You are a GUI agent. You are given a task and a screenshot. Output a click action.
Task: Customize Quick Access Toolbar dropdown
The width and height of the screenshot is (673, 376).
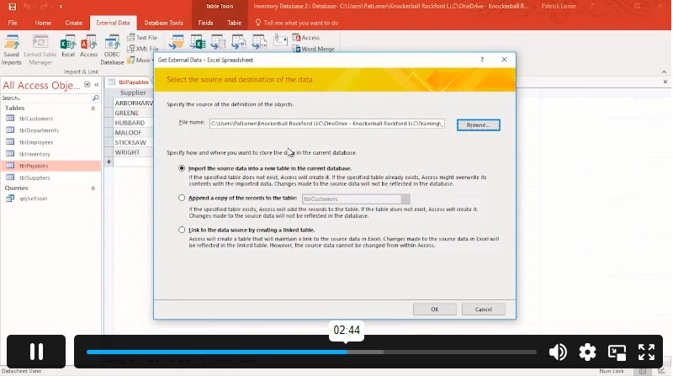click(x=61, y=7)
